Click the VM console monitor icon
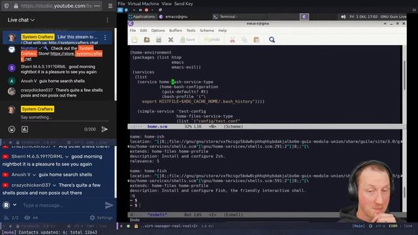 pos(120,10)
